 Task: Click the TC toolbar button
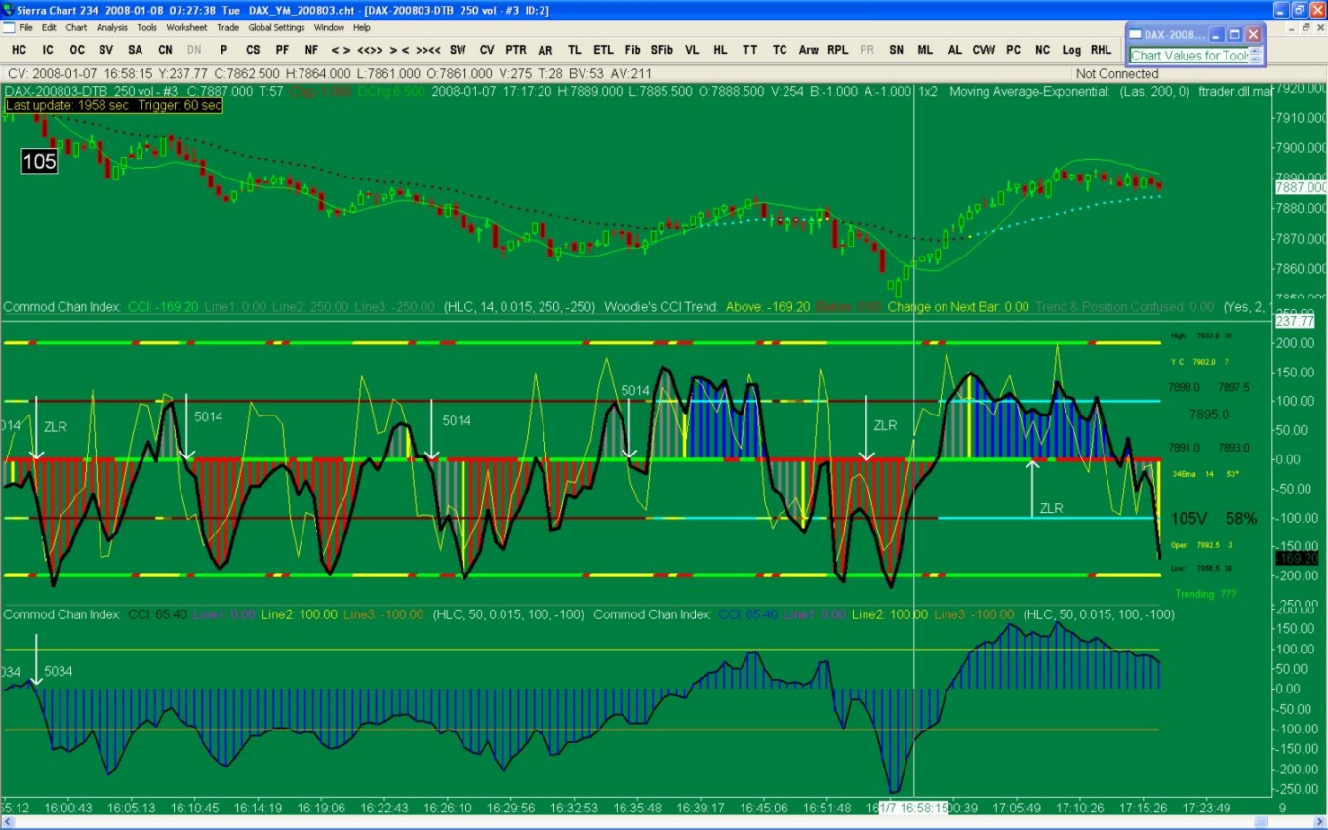[780, 50]
